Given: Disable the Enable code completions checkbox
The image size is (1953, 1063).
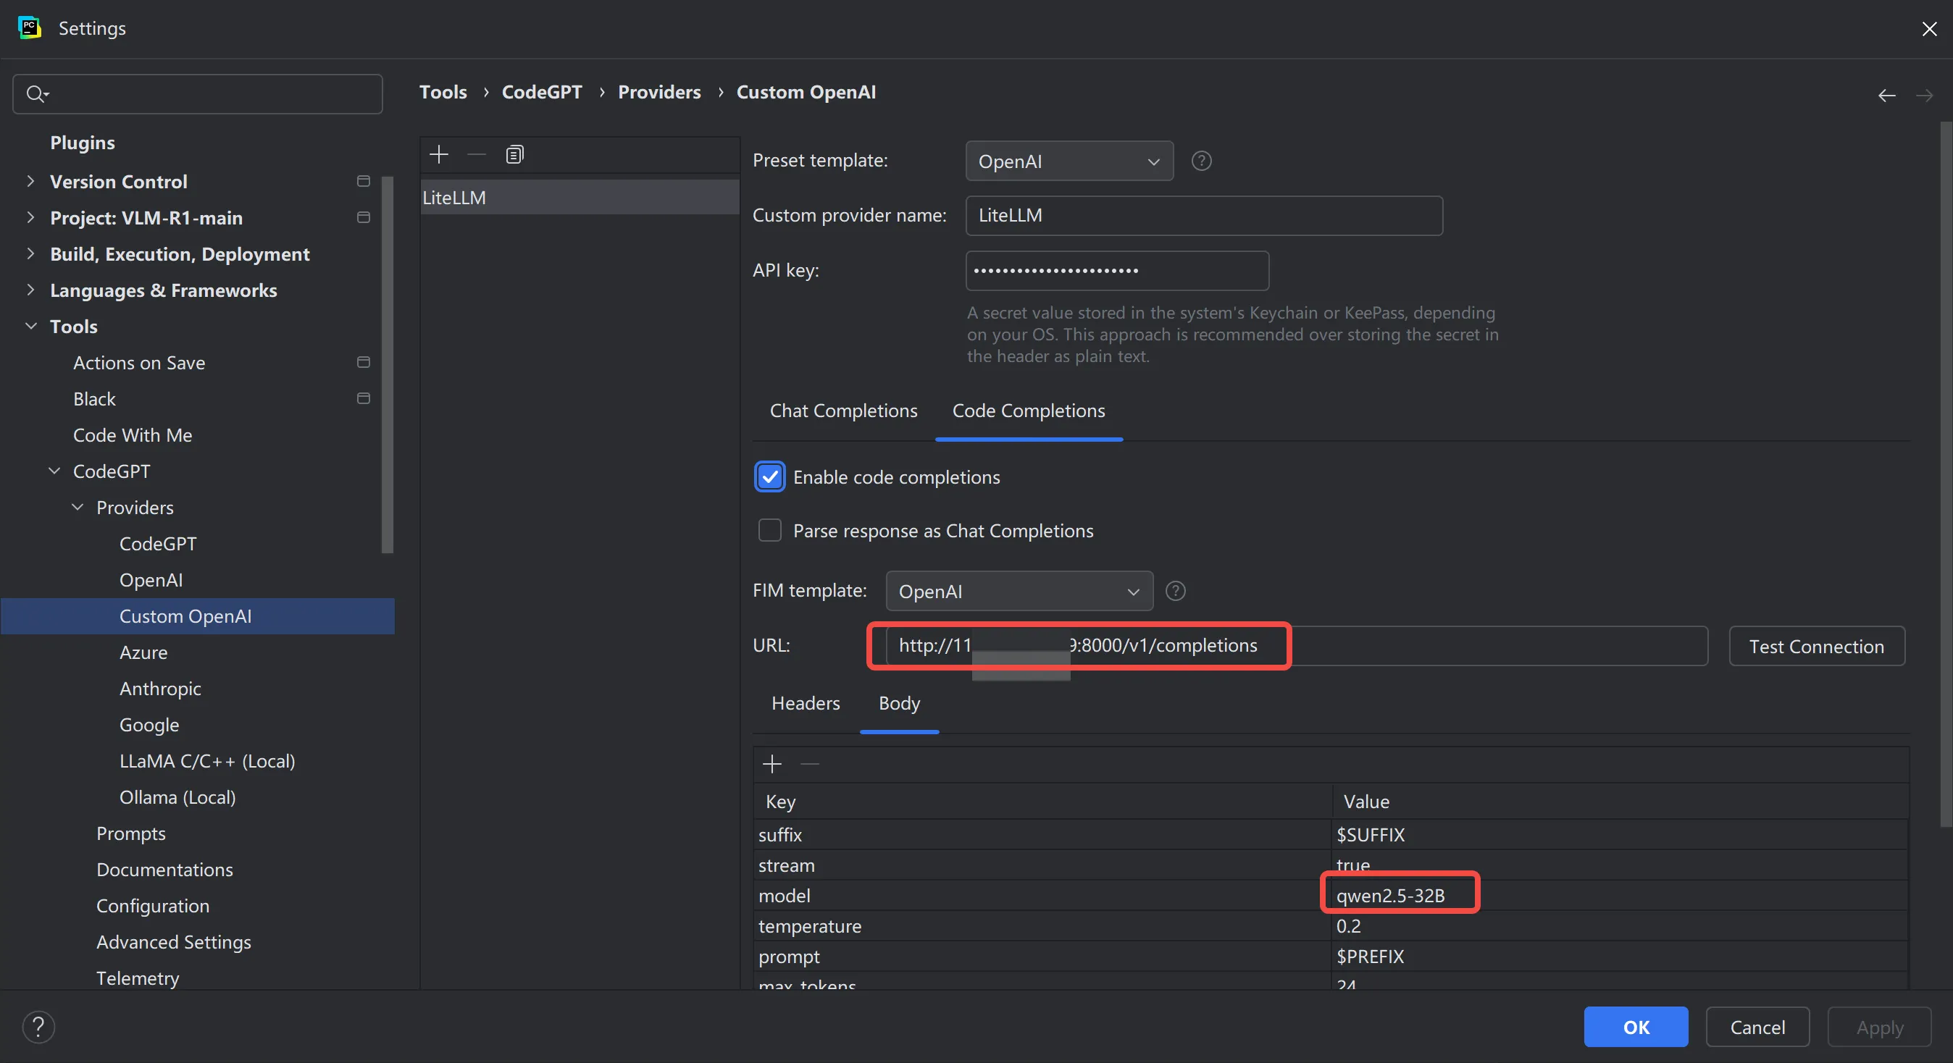Looking at the screenshot, I should tap(769, 476).
